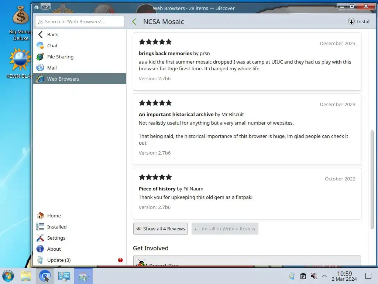
Task: Open the About page
Action: (x=80, y=249)
